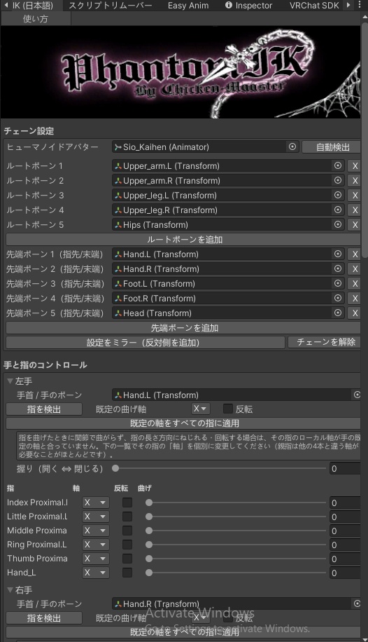Click Ring Proximal.L bend value field

pos(345,545)
